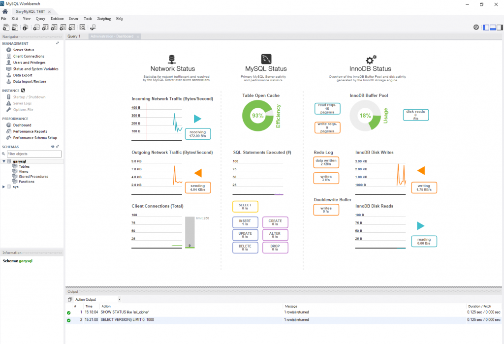This screenshot has width=504, height=344.
Task: Open Client Connections under Management
Action: tap(29, 56)
